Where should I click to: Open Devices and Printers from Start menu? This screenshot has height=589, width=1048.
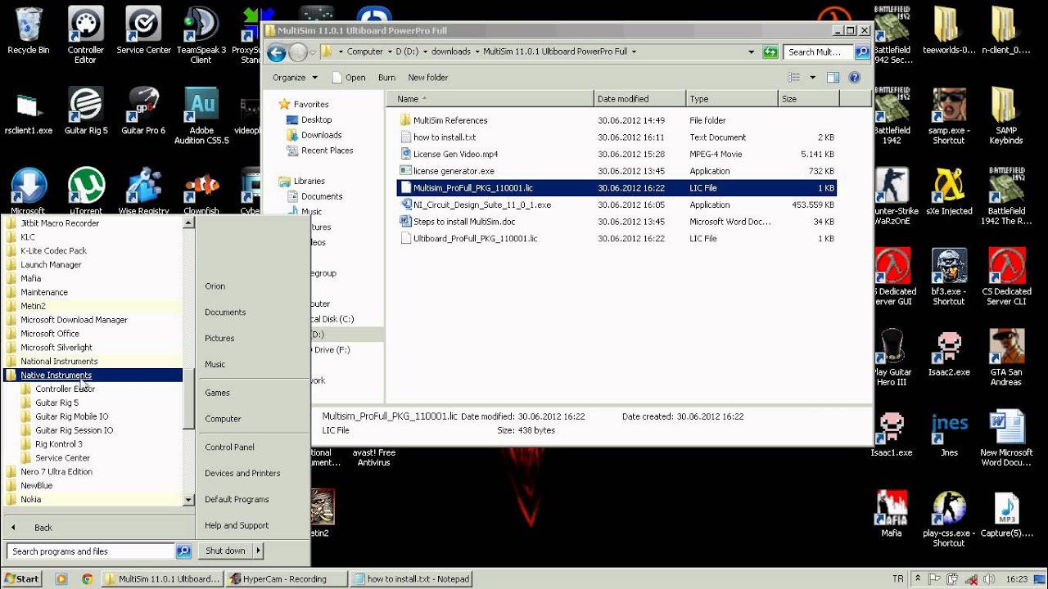[242, 474]
